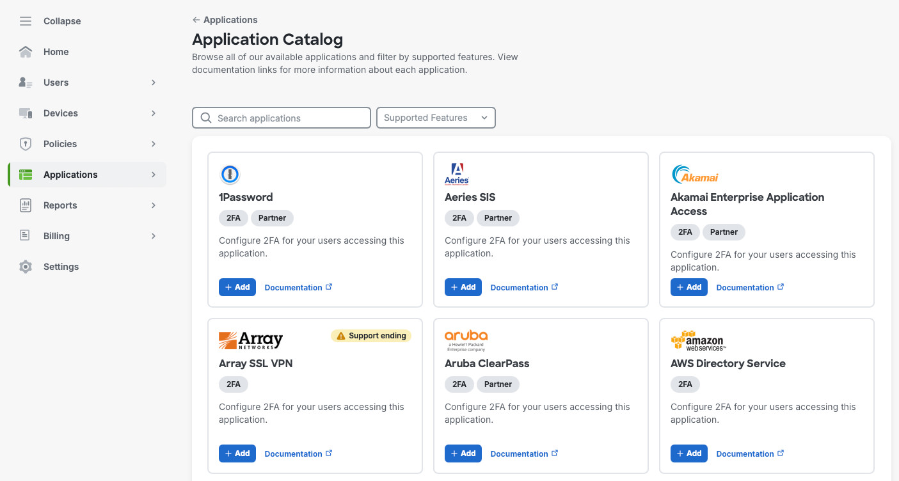Click the Policies shield icon

[x=25, y=144]
